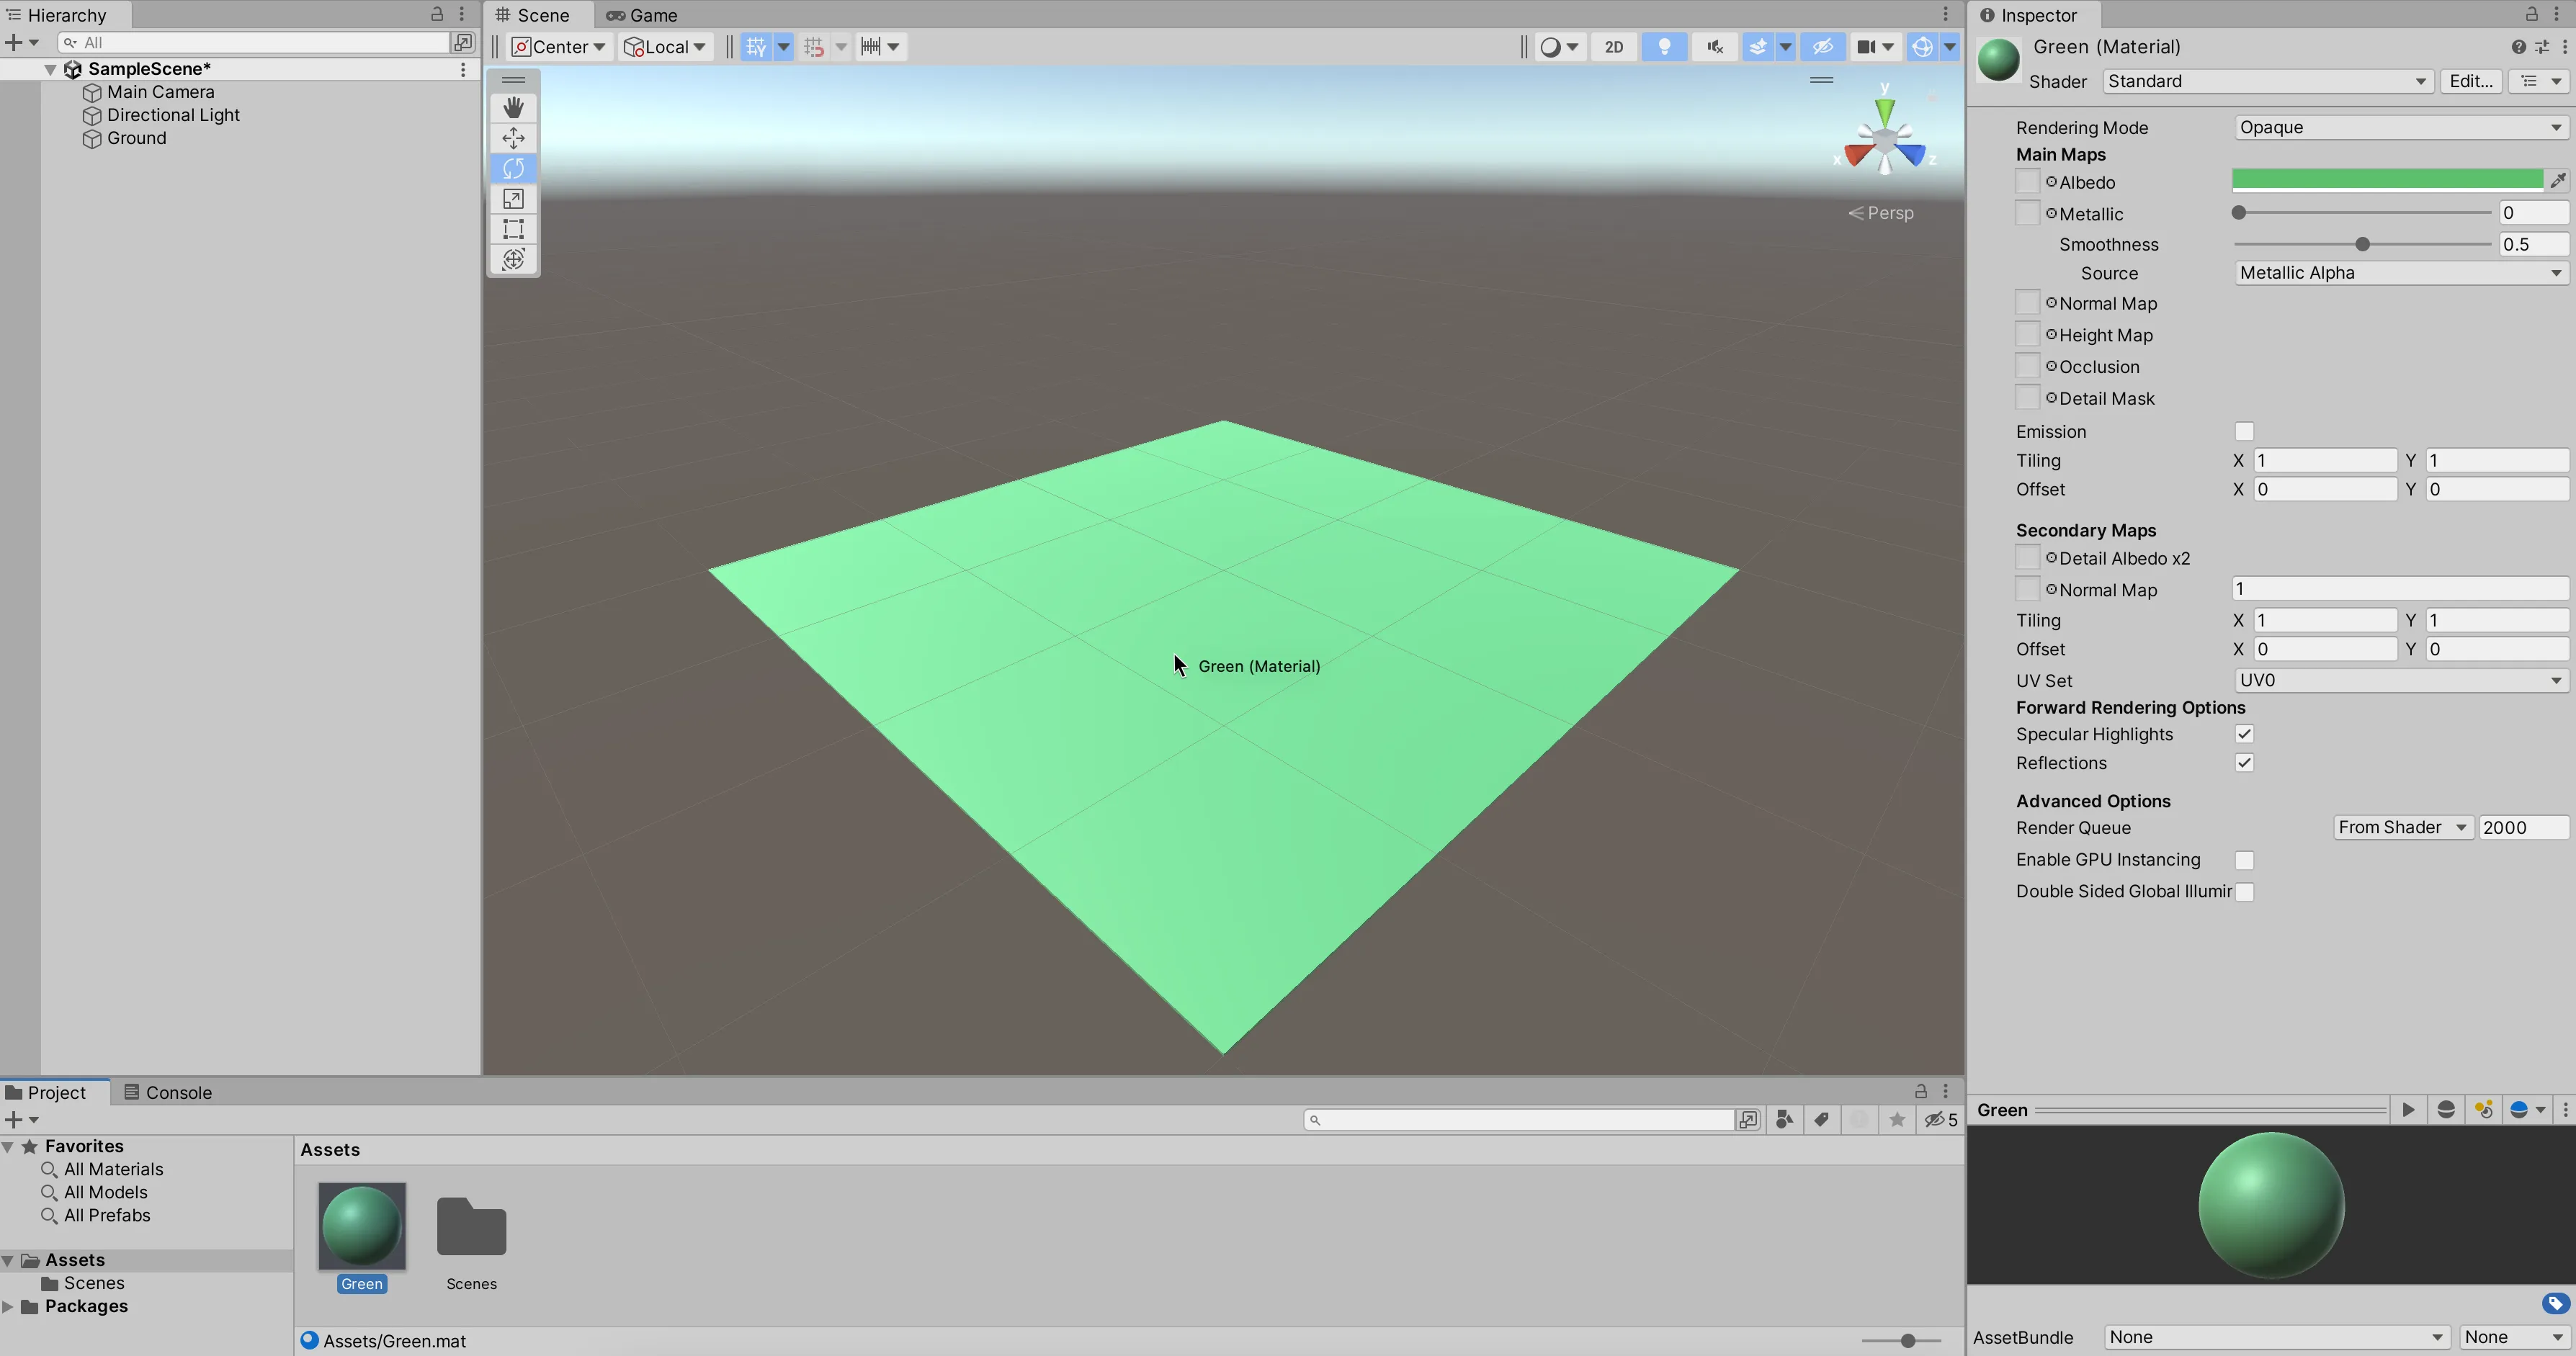Open Scene camera settings icon
The image size is (2576, 1356).
(x=1866, y=47)
